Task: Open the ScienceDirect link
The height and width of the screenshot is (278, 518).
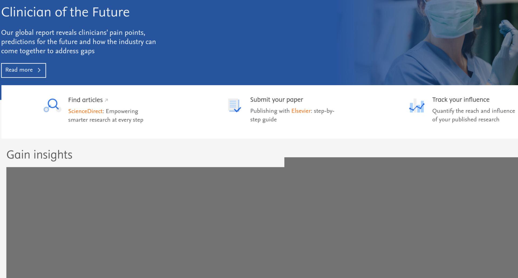Action: pyautogui.click(x=85, y=111)
